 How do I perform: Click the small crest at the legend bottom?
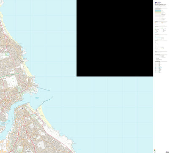155,150
